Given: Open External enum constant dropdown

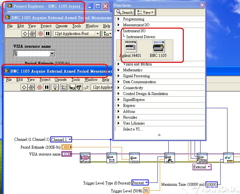Looking at the screenshot, I should coord(202,167).
